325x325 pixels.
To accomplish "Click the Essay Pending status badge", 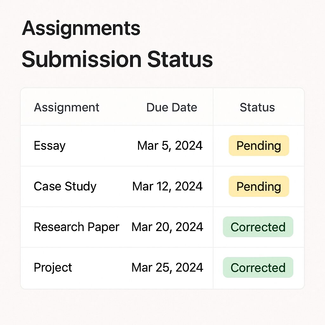I will tap(259, 145).
